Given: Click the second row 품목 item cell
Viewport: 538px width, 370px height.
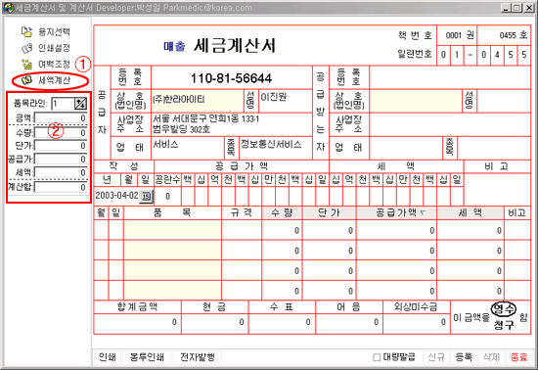Looking at the screenshot, I should pos(172,251).
